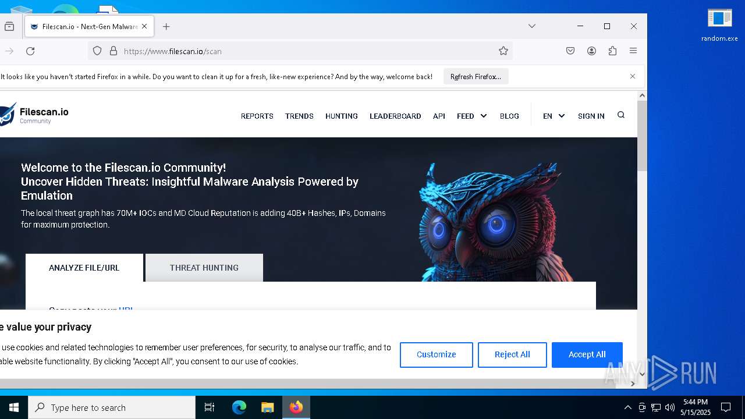Screen dimensions: 745x419
Task: Click the taskbar search box
Action: click(x=112, y=407)
